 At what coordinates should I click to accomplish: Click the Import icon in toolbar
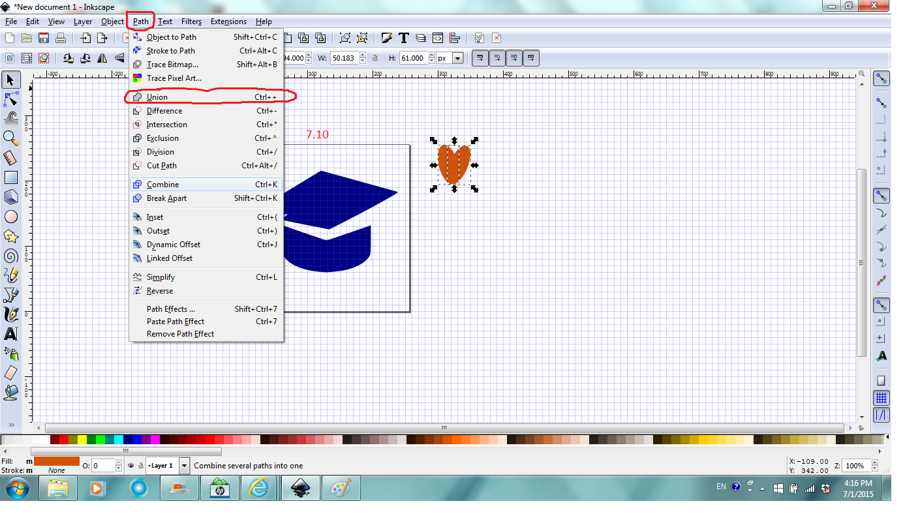coord(85,38)
